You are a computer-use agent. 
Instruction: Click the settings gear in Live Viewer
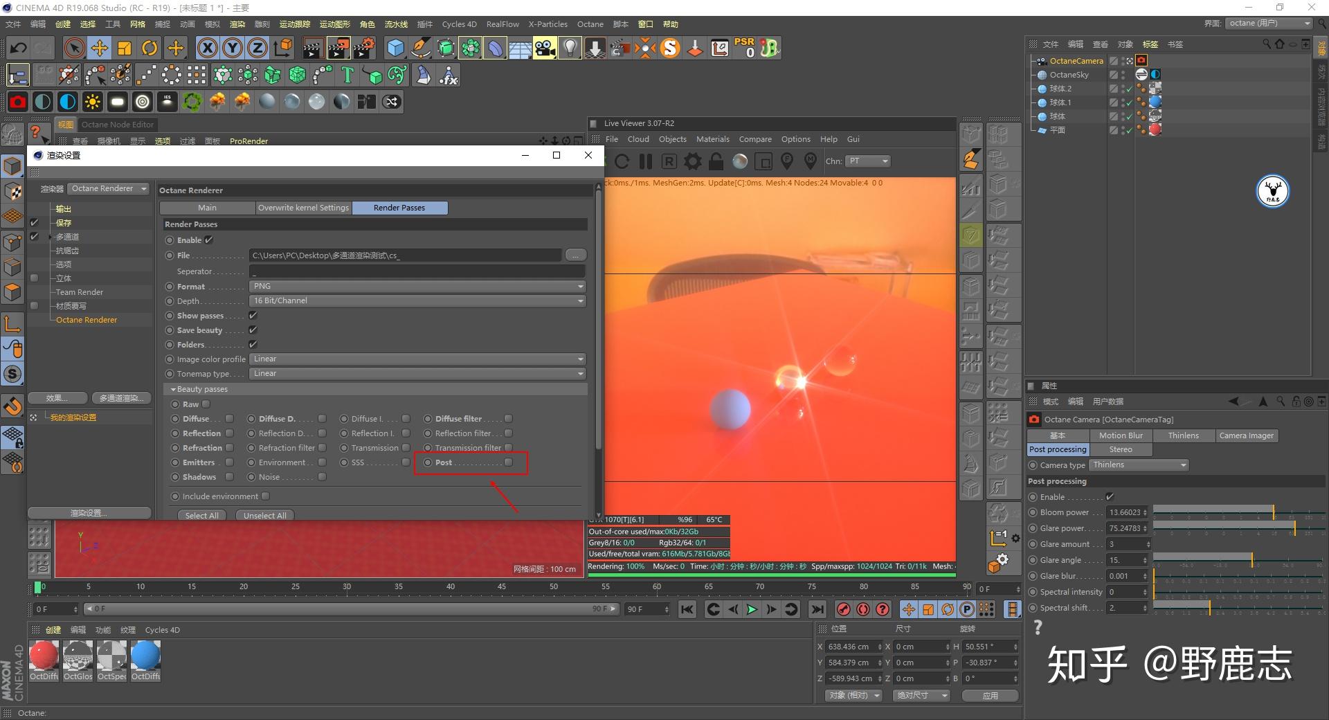pyautogui.click(x=692, y=161)
